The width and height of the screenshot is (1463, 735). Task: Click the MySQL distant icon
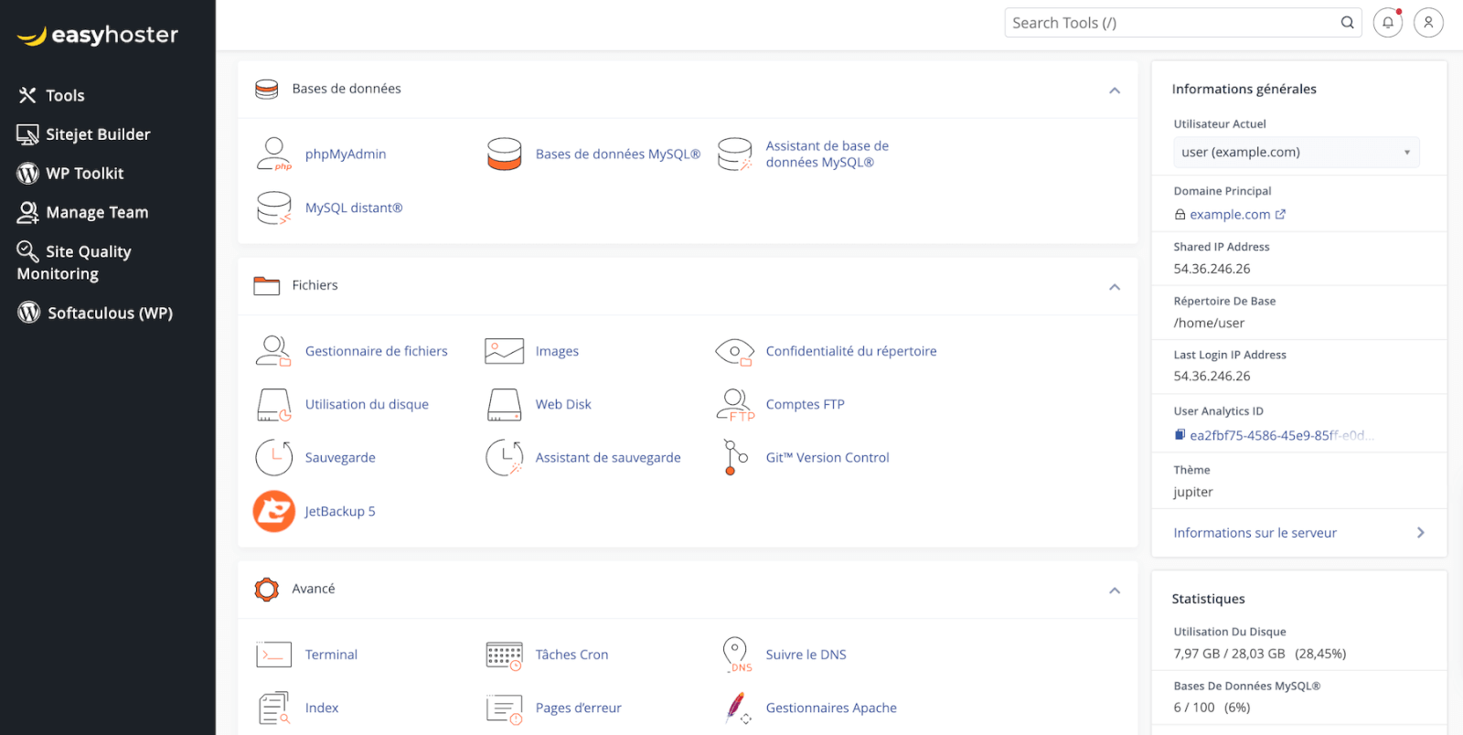pyautogui.click(x=273, y=208)
